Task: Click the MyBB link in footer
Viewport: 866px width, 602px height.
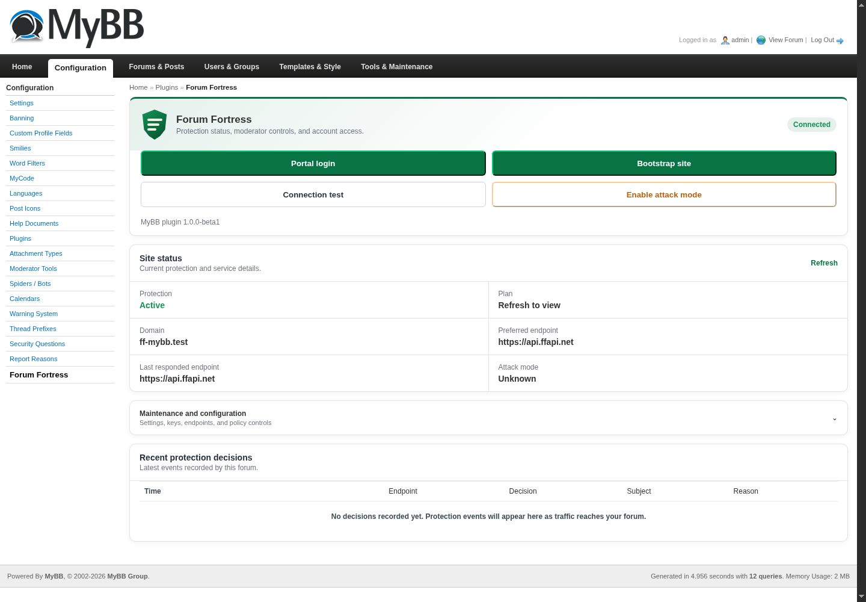Action: tap(54, 576)
